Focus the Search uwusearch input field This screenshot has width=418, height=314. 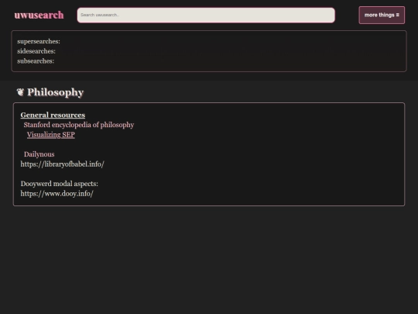point(206,16)
